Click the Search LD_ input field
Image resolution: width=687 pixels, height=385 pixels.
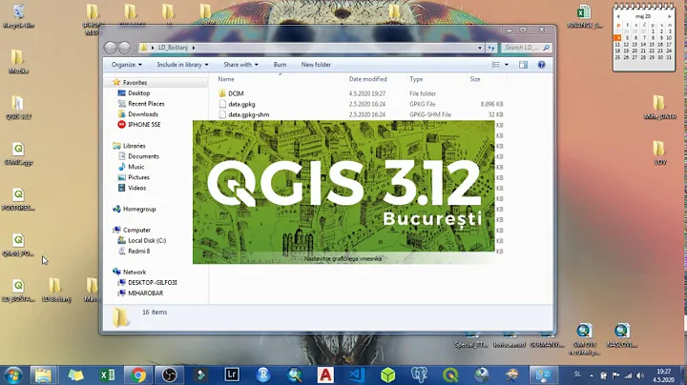pos(523,48)
